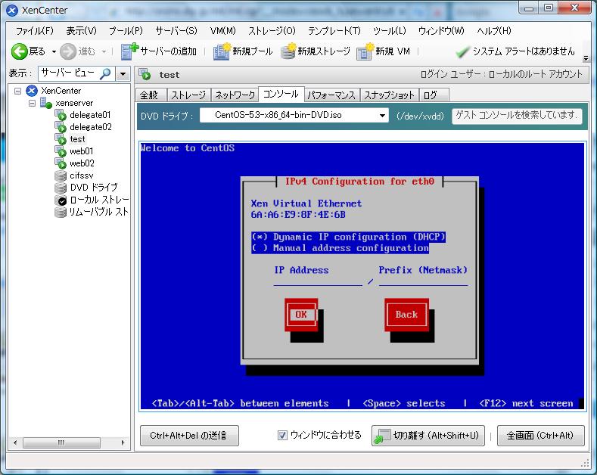Image resolution: width=597 pixels, height=475 pixels.
Task: Select the test VM in tree
Action: 78,139
